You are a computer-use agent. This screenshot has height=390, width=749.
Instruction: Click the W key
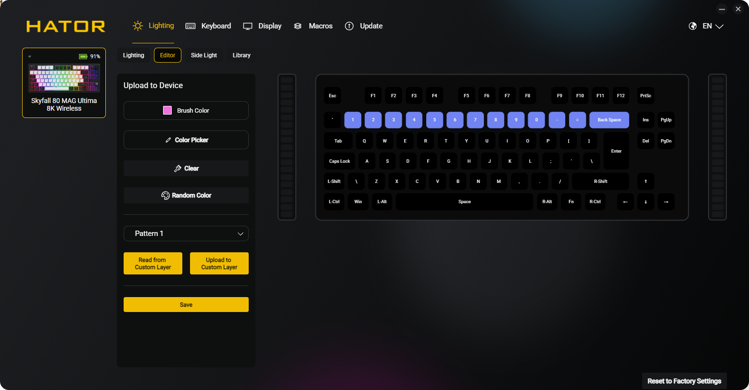point(385,141)
